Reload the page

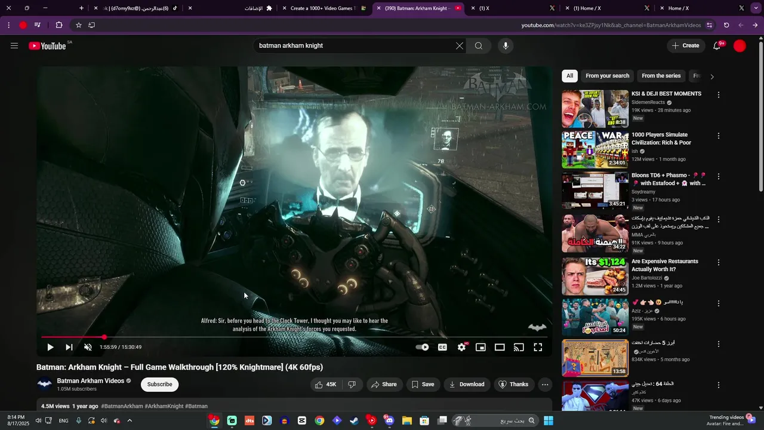(726, 25)
